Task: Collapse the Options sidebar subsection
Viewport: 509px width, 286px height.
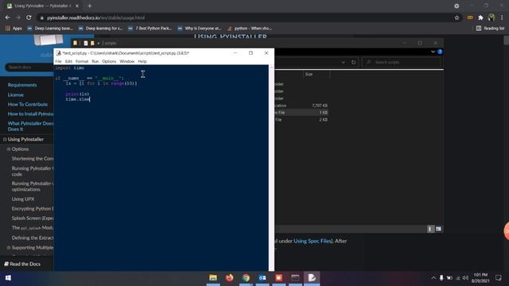Action: coord(9,149)
